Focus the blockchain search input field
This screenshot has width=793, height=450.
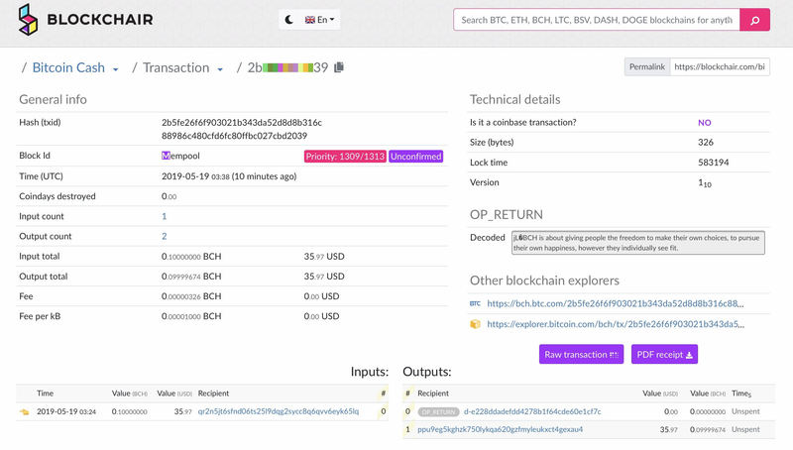pyautogui.click(x=597, y=20)
